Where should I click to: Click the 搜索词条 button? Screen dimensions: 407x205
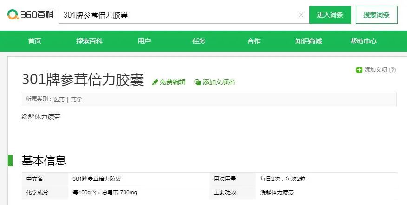click(377, 15)
